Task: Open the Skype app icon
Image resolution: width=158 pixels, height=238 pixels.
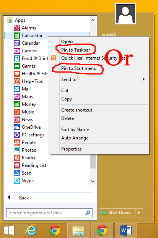Action: coord(17,181)
